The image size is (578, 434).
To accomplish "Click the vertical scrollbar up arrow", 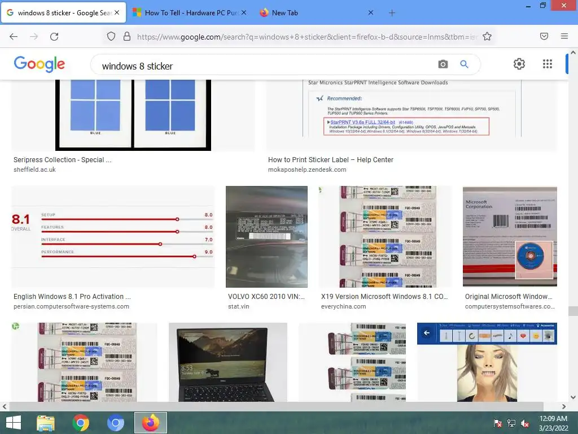I will (573, 53).
